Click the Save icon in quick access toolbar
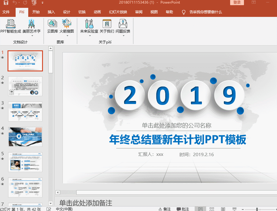 (6, 2)
